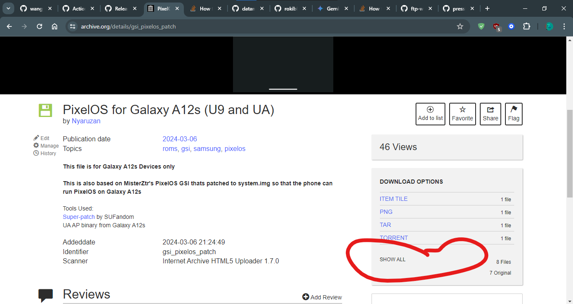The width and height of the screenshot is (573, 304).
Task: Flag this archive item
Action: [514, 114]
